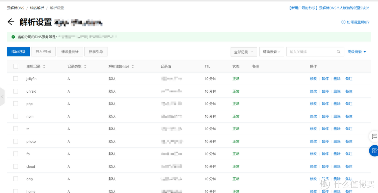Screen dimensions: 378x193
Task: Open the 精确搜索 mode dropdown
Action: pos(272,52)
